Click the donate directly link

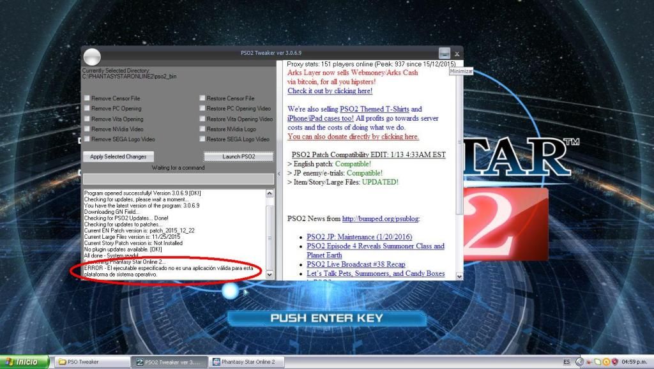[353, 137]
